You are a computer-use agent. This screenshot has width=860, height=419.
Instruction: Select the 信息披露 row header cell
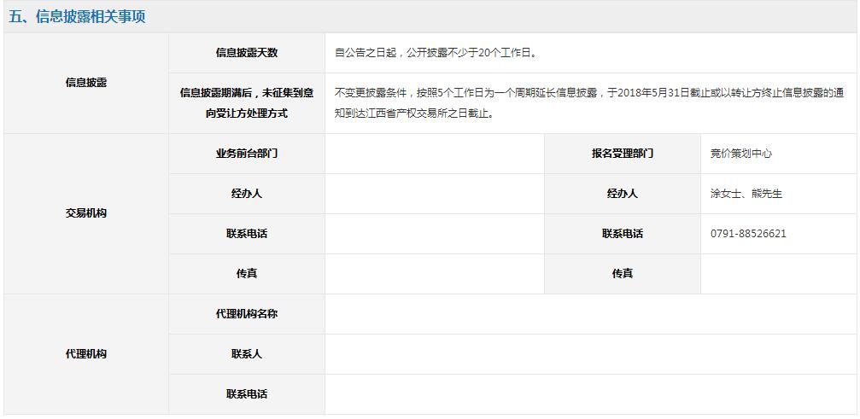point(86,83)
